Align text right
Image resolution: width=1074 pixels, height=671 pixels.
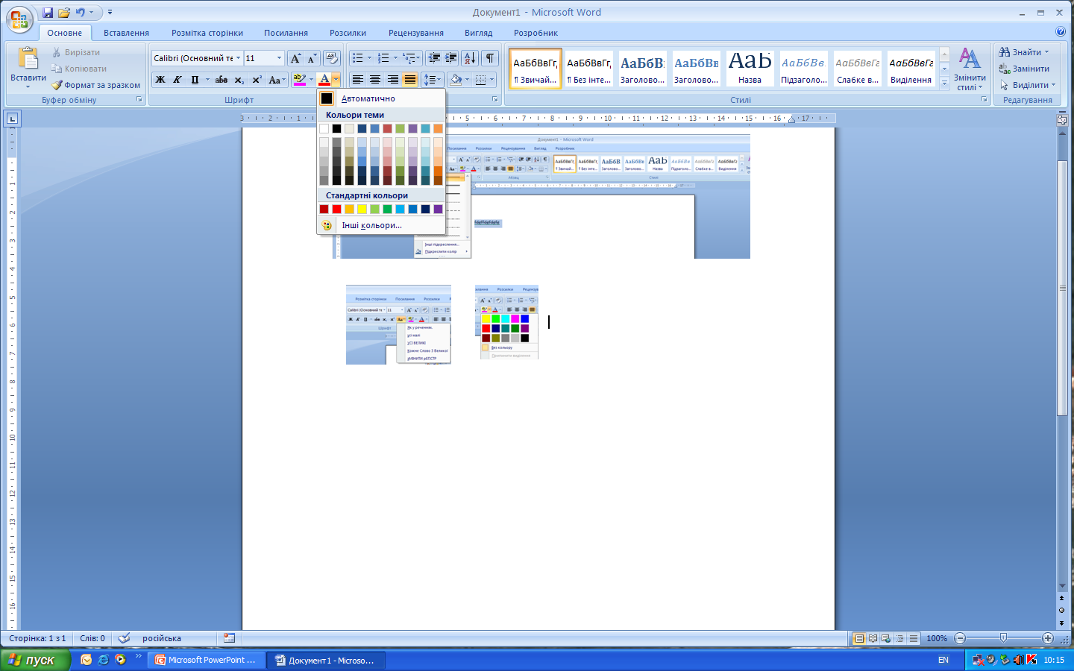point(392,80)
